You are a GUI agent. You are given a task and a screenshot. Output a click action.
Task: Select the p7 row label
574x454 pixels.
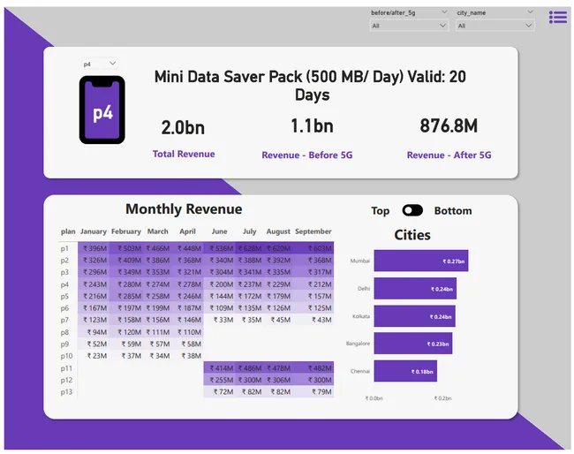coord(64,320)
